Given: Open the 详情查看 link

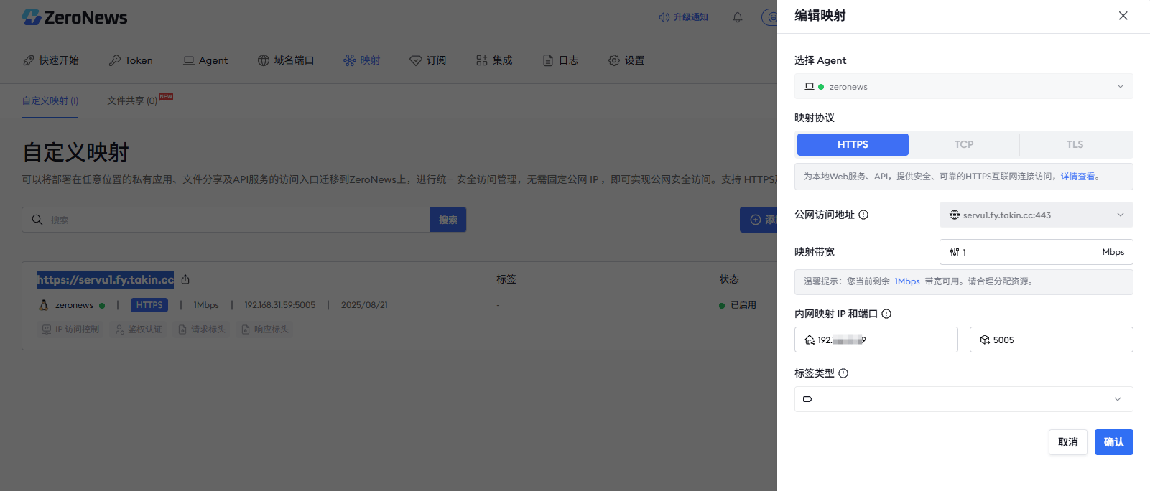Looking at the screenshot, I should click(1077, 177).
